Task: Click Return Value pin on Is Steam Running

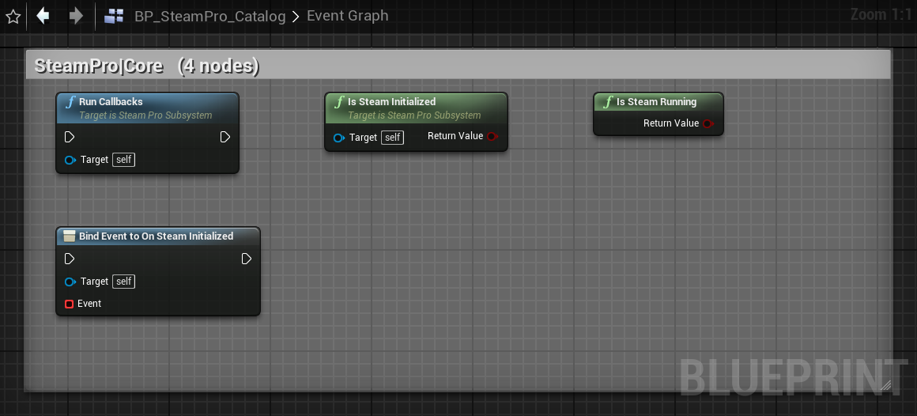Action: (x=708, y=123)
